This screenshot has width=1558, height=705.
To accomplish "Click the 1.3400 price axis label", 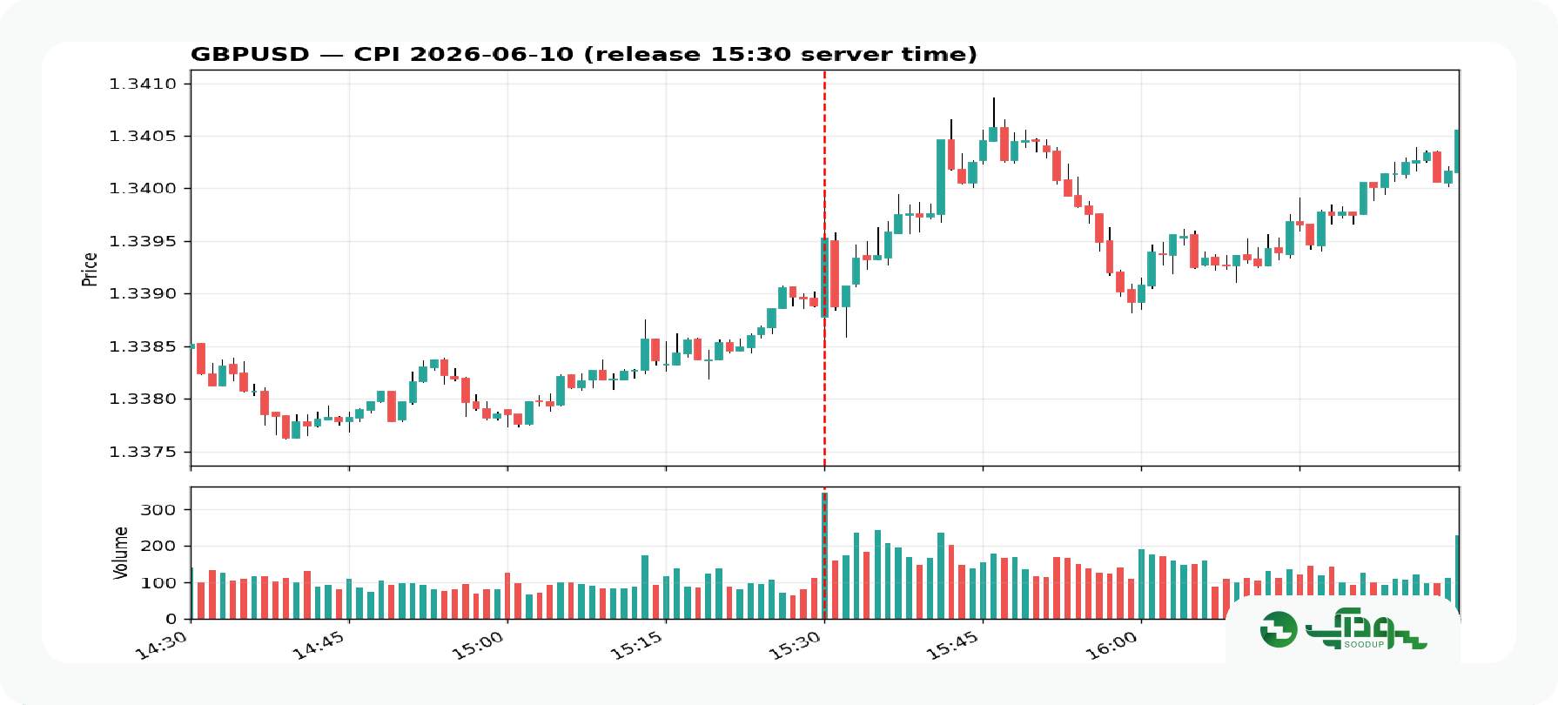I will [x=143, y=188].
